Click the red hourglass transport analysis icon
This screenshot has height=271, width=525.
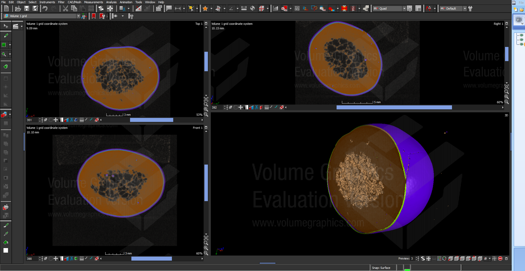pyautogui.click(x=344, y=9)
